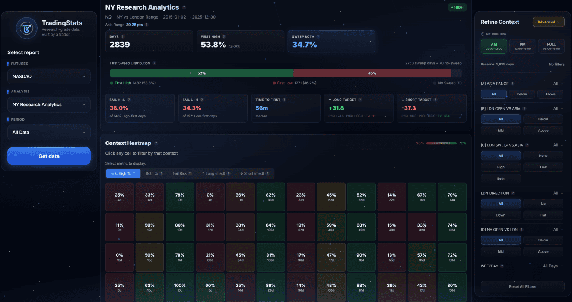Click the HIGH confidence badge
Image resolution: width=572 pixels, height=302 pixels.
(x=457, y=7)
